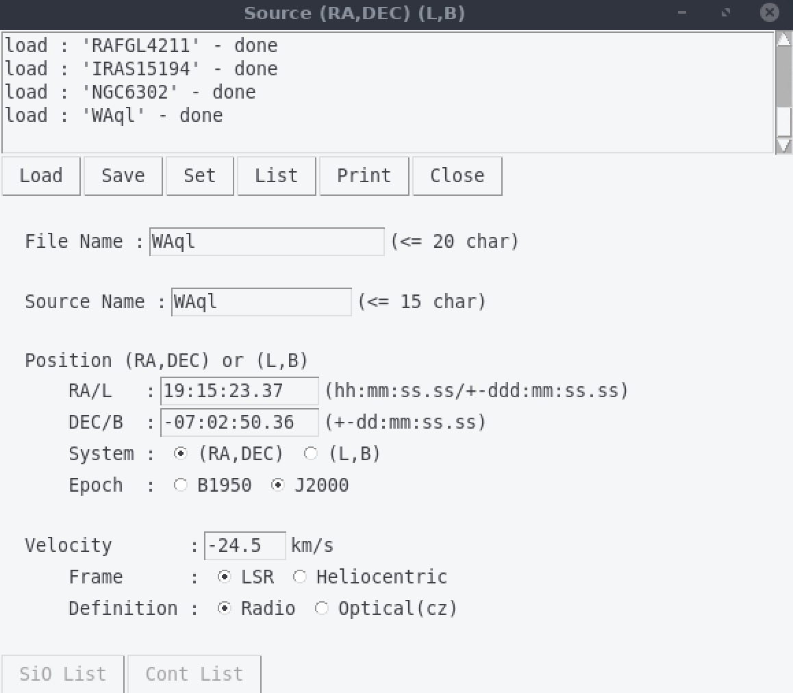Choose the B1950 epoch
Screen dimensions: 793x693
point(181,486)
